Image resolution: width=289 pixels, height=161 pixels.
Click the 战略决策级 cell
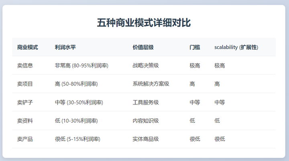[146, 65]
